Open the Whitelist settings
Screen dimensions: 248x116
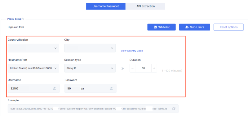click(162, 27)
